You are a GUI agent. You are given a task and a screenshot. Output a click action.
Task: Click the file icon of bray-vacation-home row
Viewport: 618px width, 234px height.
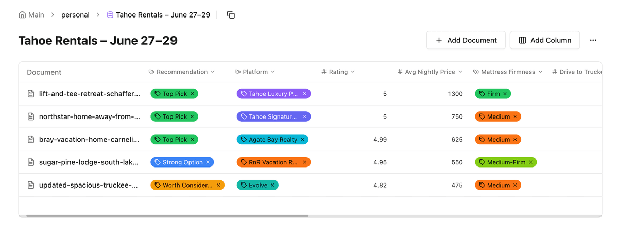point(31,139)
